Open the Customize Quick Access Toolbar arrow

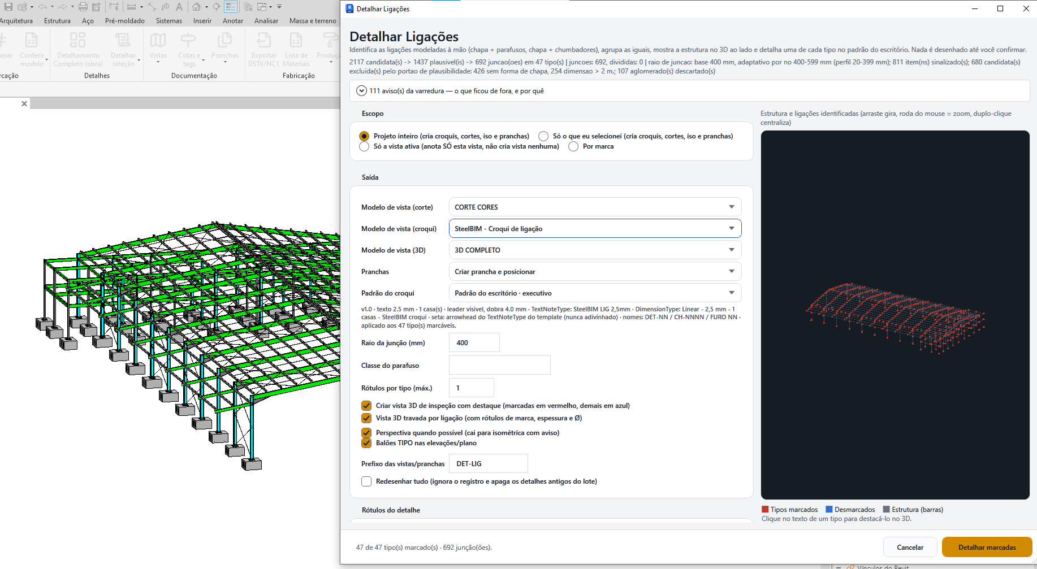[279, 7]
